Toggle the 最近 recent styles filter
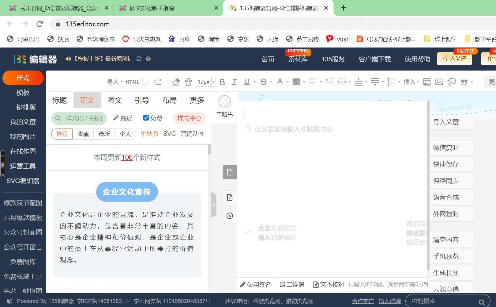Screen dimensions: 496x307 (x=122, y=118)
